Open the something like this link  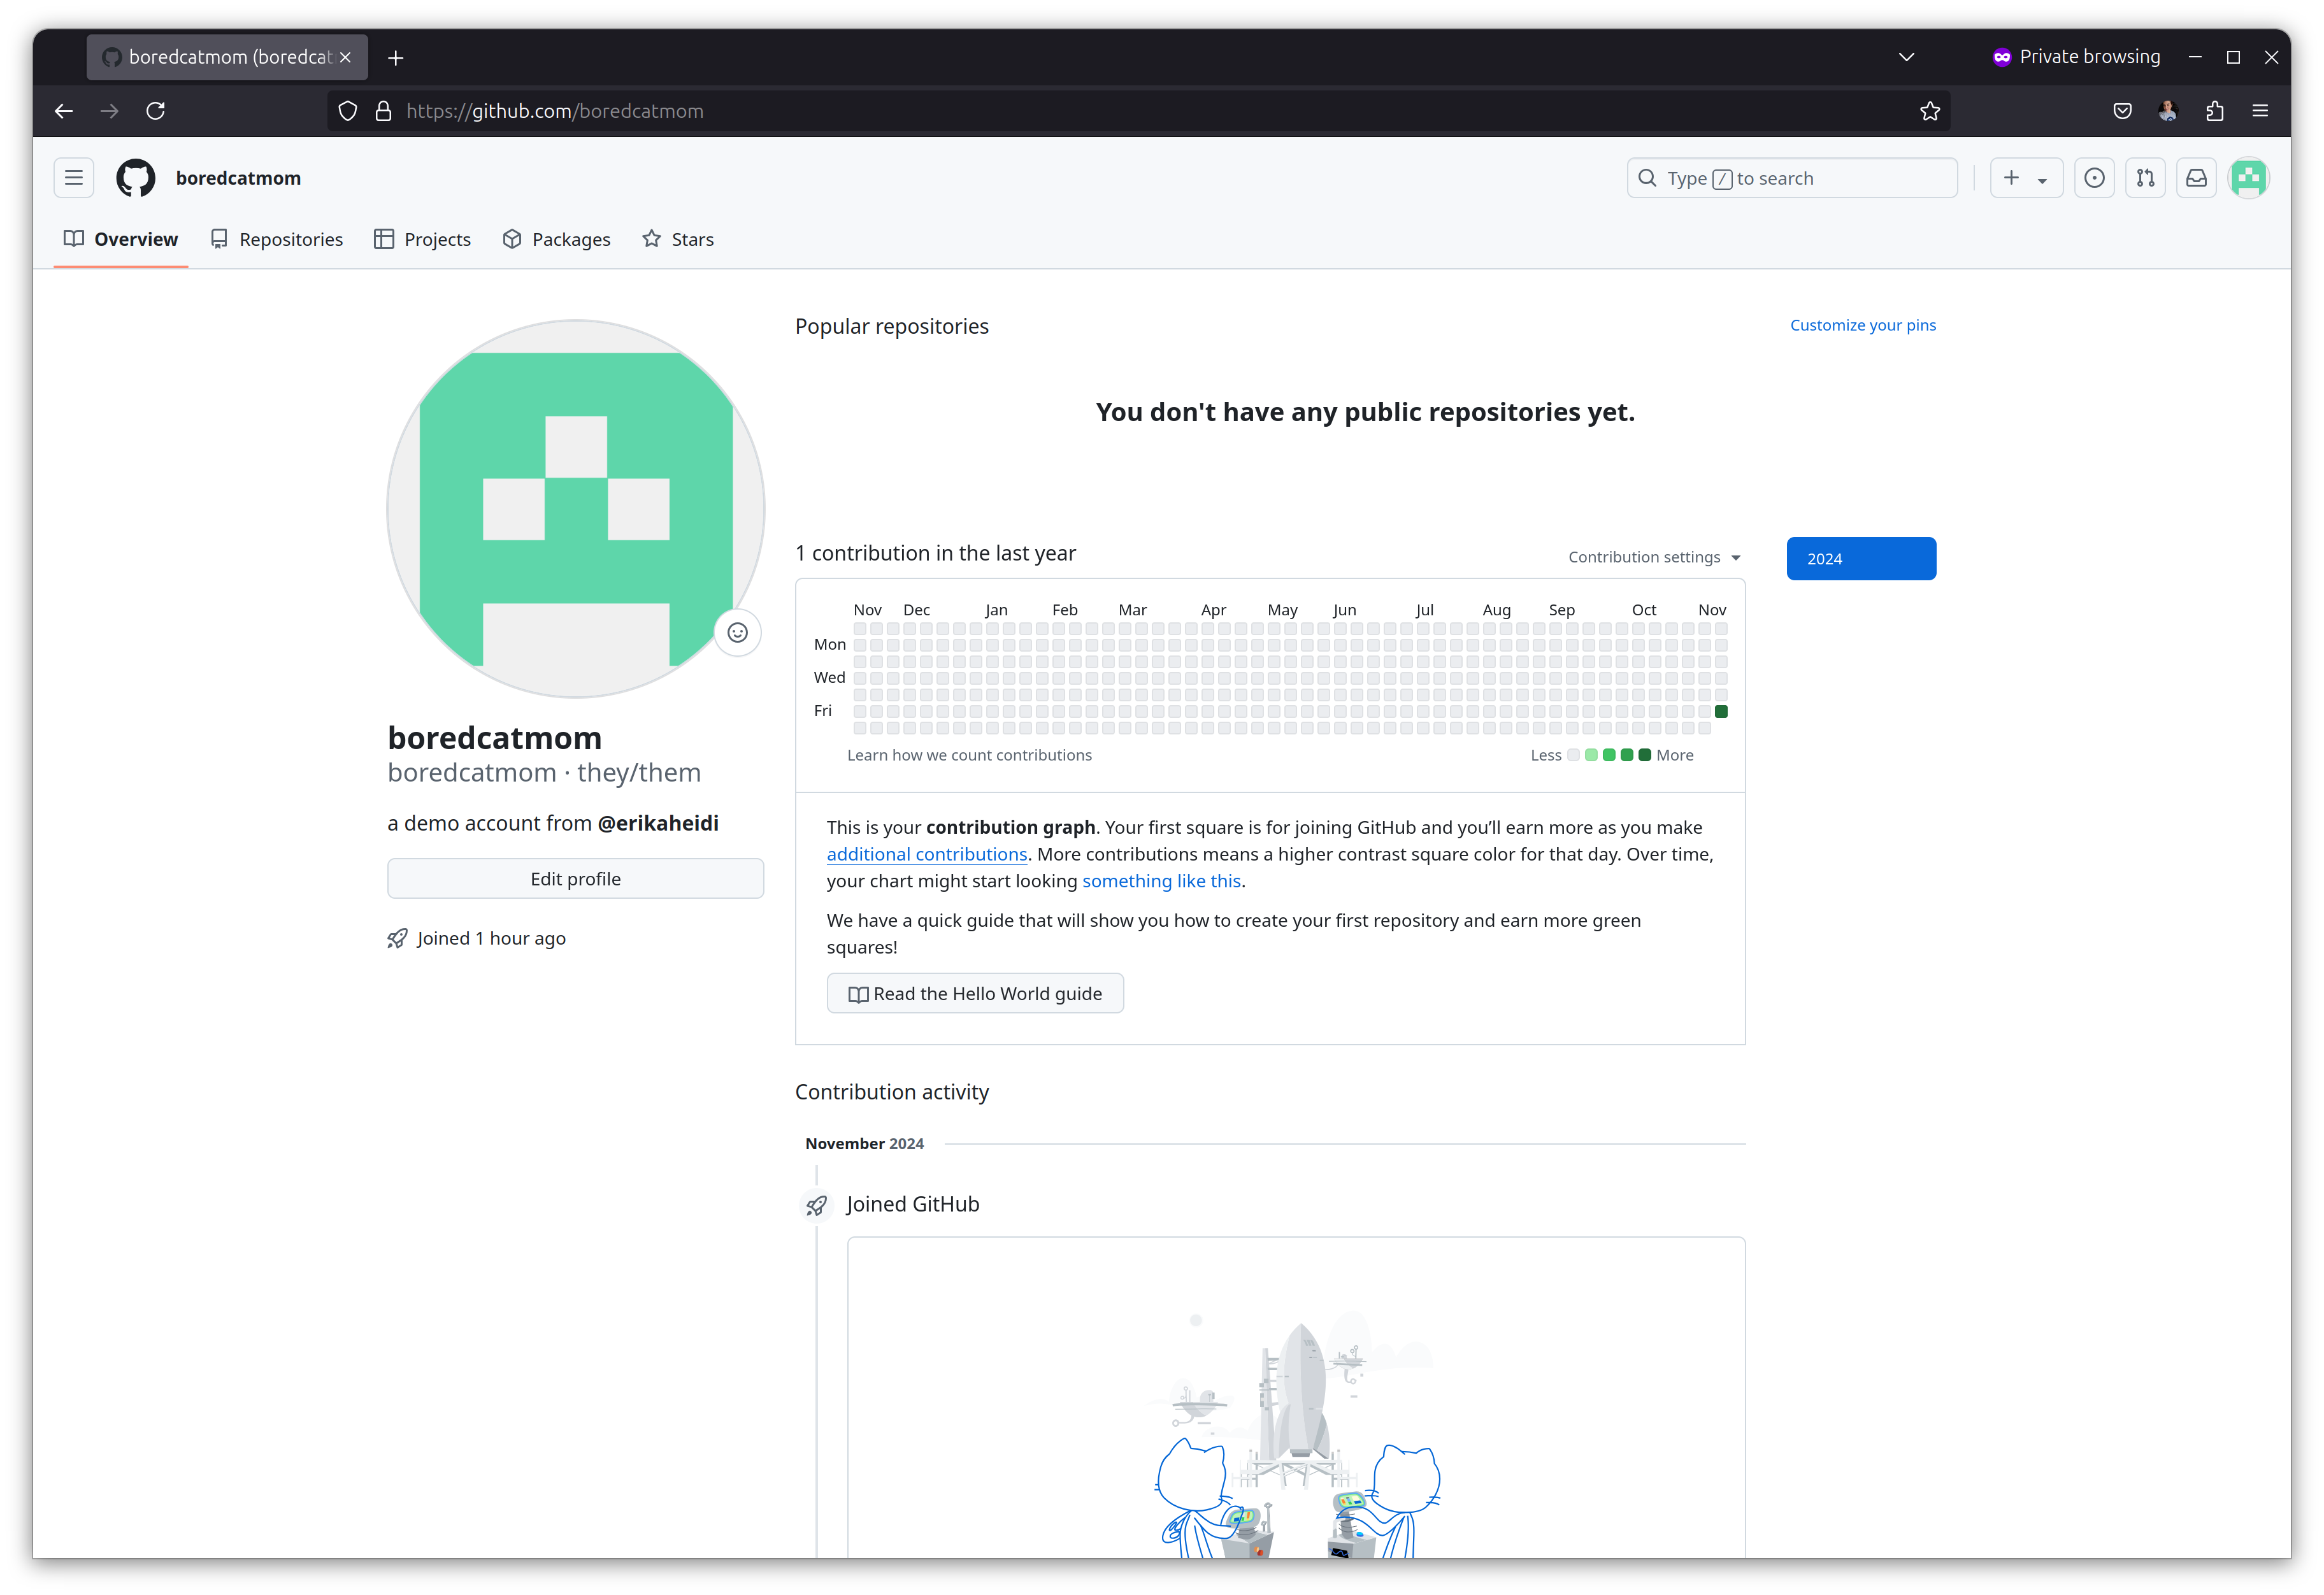(x=1161, y=881)
